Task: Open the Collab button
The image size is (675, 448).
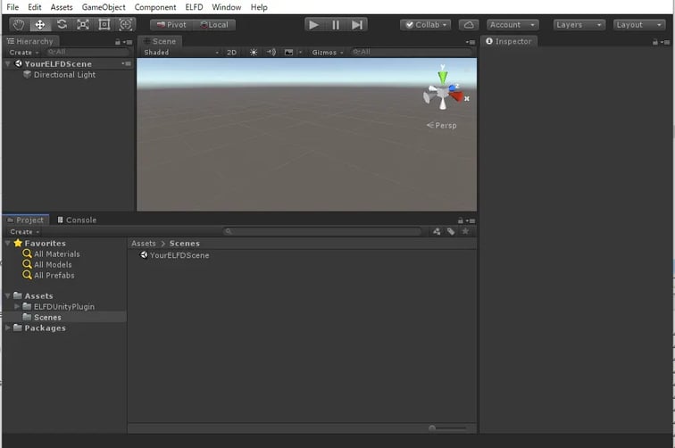Action: pyautogui.click(x=425, y=25)
